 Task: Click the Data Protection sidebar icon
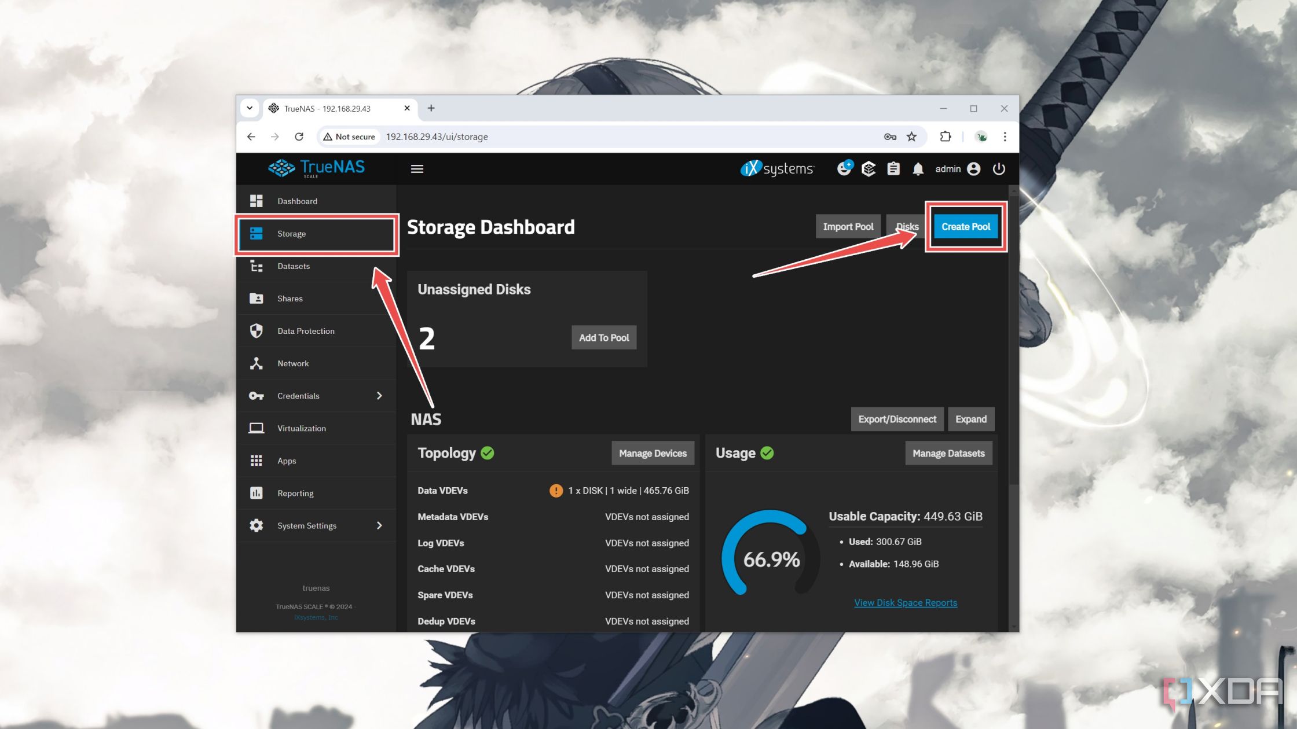(x=257, y=330)
